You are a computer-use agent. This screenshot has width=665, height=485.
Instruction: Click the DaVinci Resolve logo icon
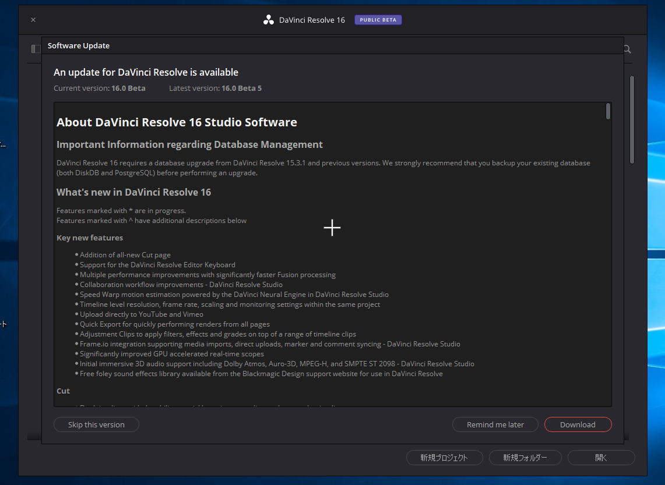coord(268,20)
